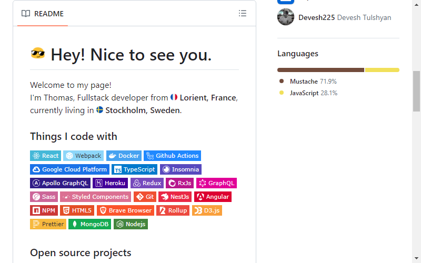This screenshot has height=263, width=421.
Task: Click the Docker badge
Action: pyautogui.click(x=124, y=156)
